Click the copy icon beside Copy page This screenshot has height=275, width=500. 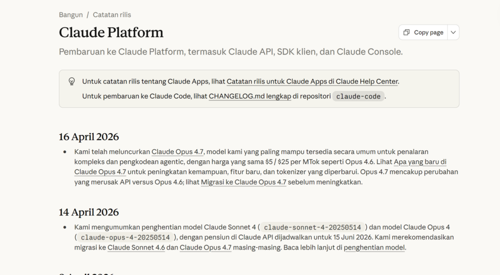[x=406, y=33]
